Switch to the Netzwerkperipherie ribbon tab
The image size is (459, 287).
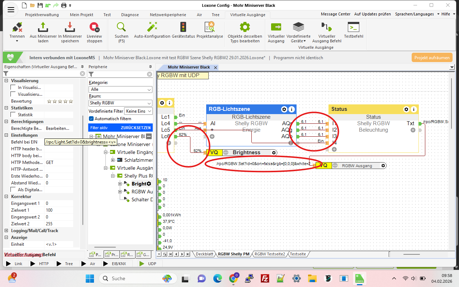click(168, 15)
